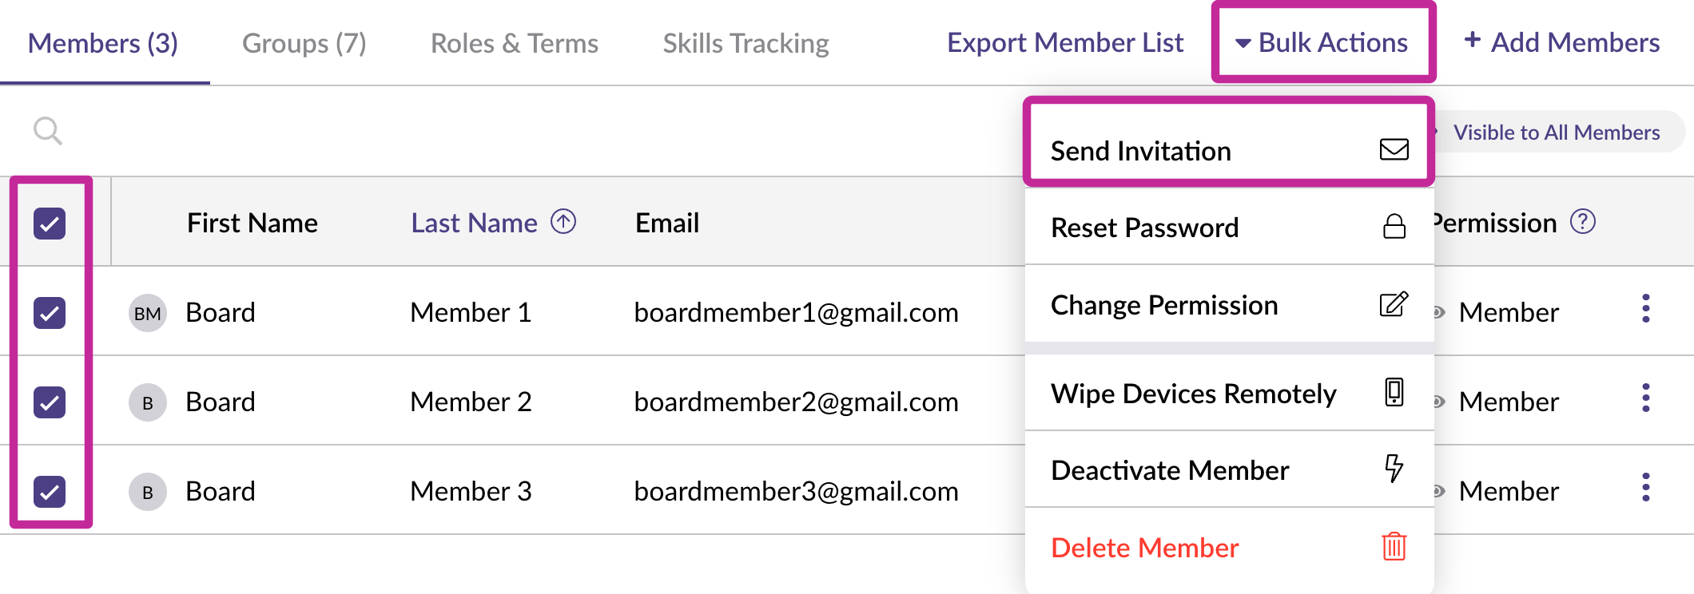Viewport: 1694px width, 594px height.
Task: Toggle the select-all checkbox in header
Action: 50,224
